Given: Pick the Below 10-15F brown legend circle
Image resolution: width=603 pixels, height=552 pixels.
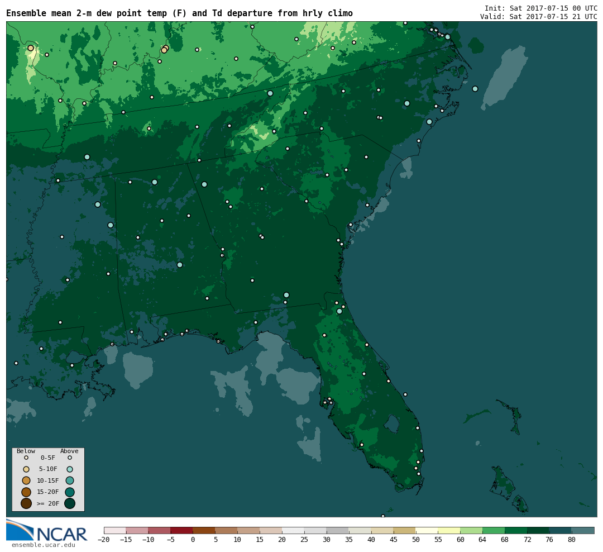Looking at the screenshot, I should 26,480.
